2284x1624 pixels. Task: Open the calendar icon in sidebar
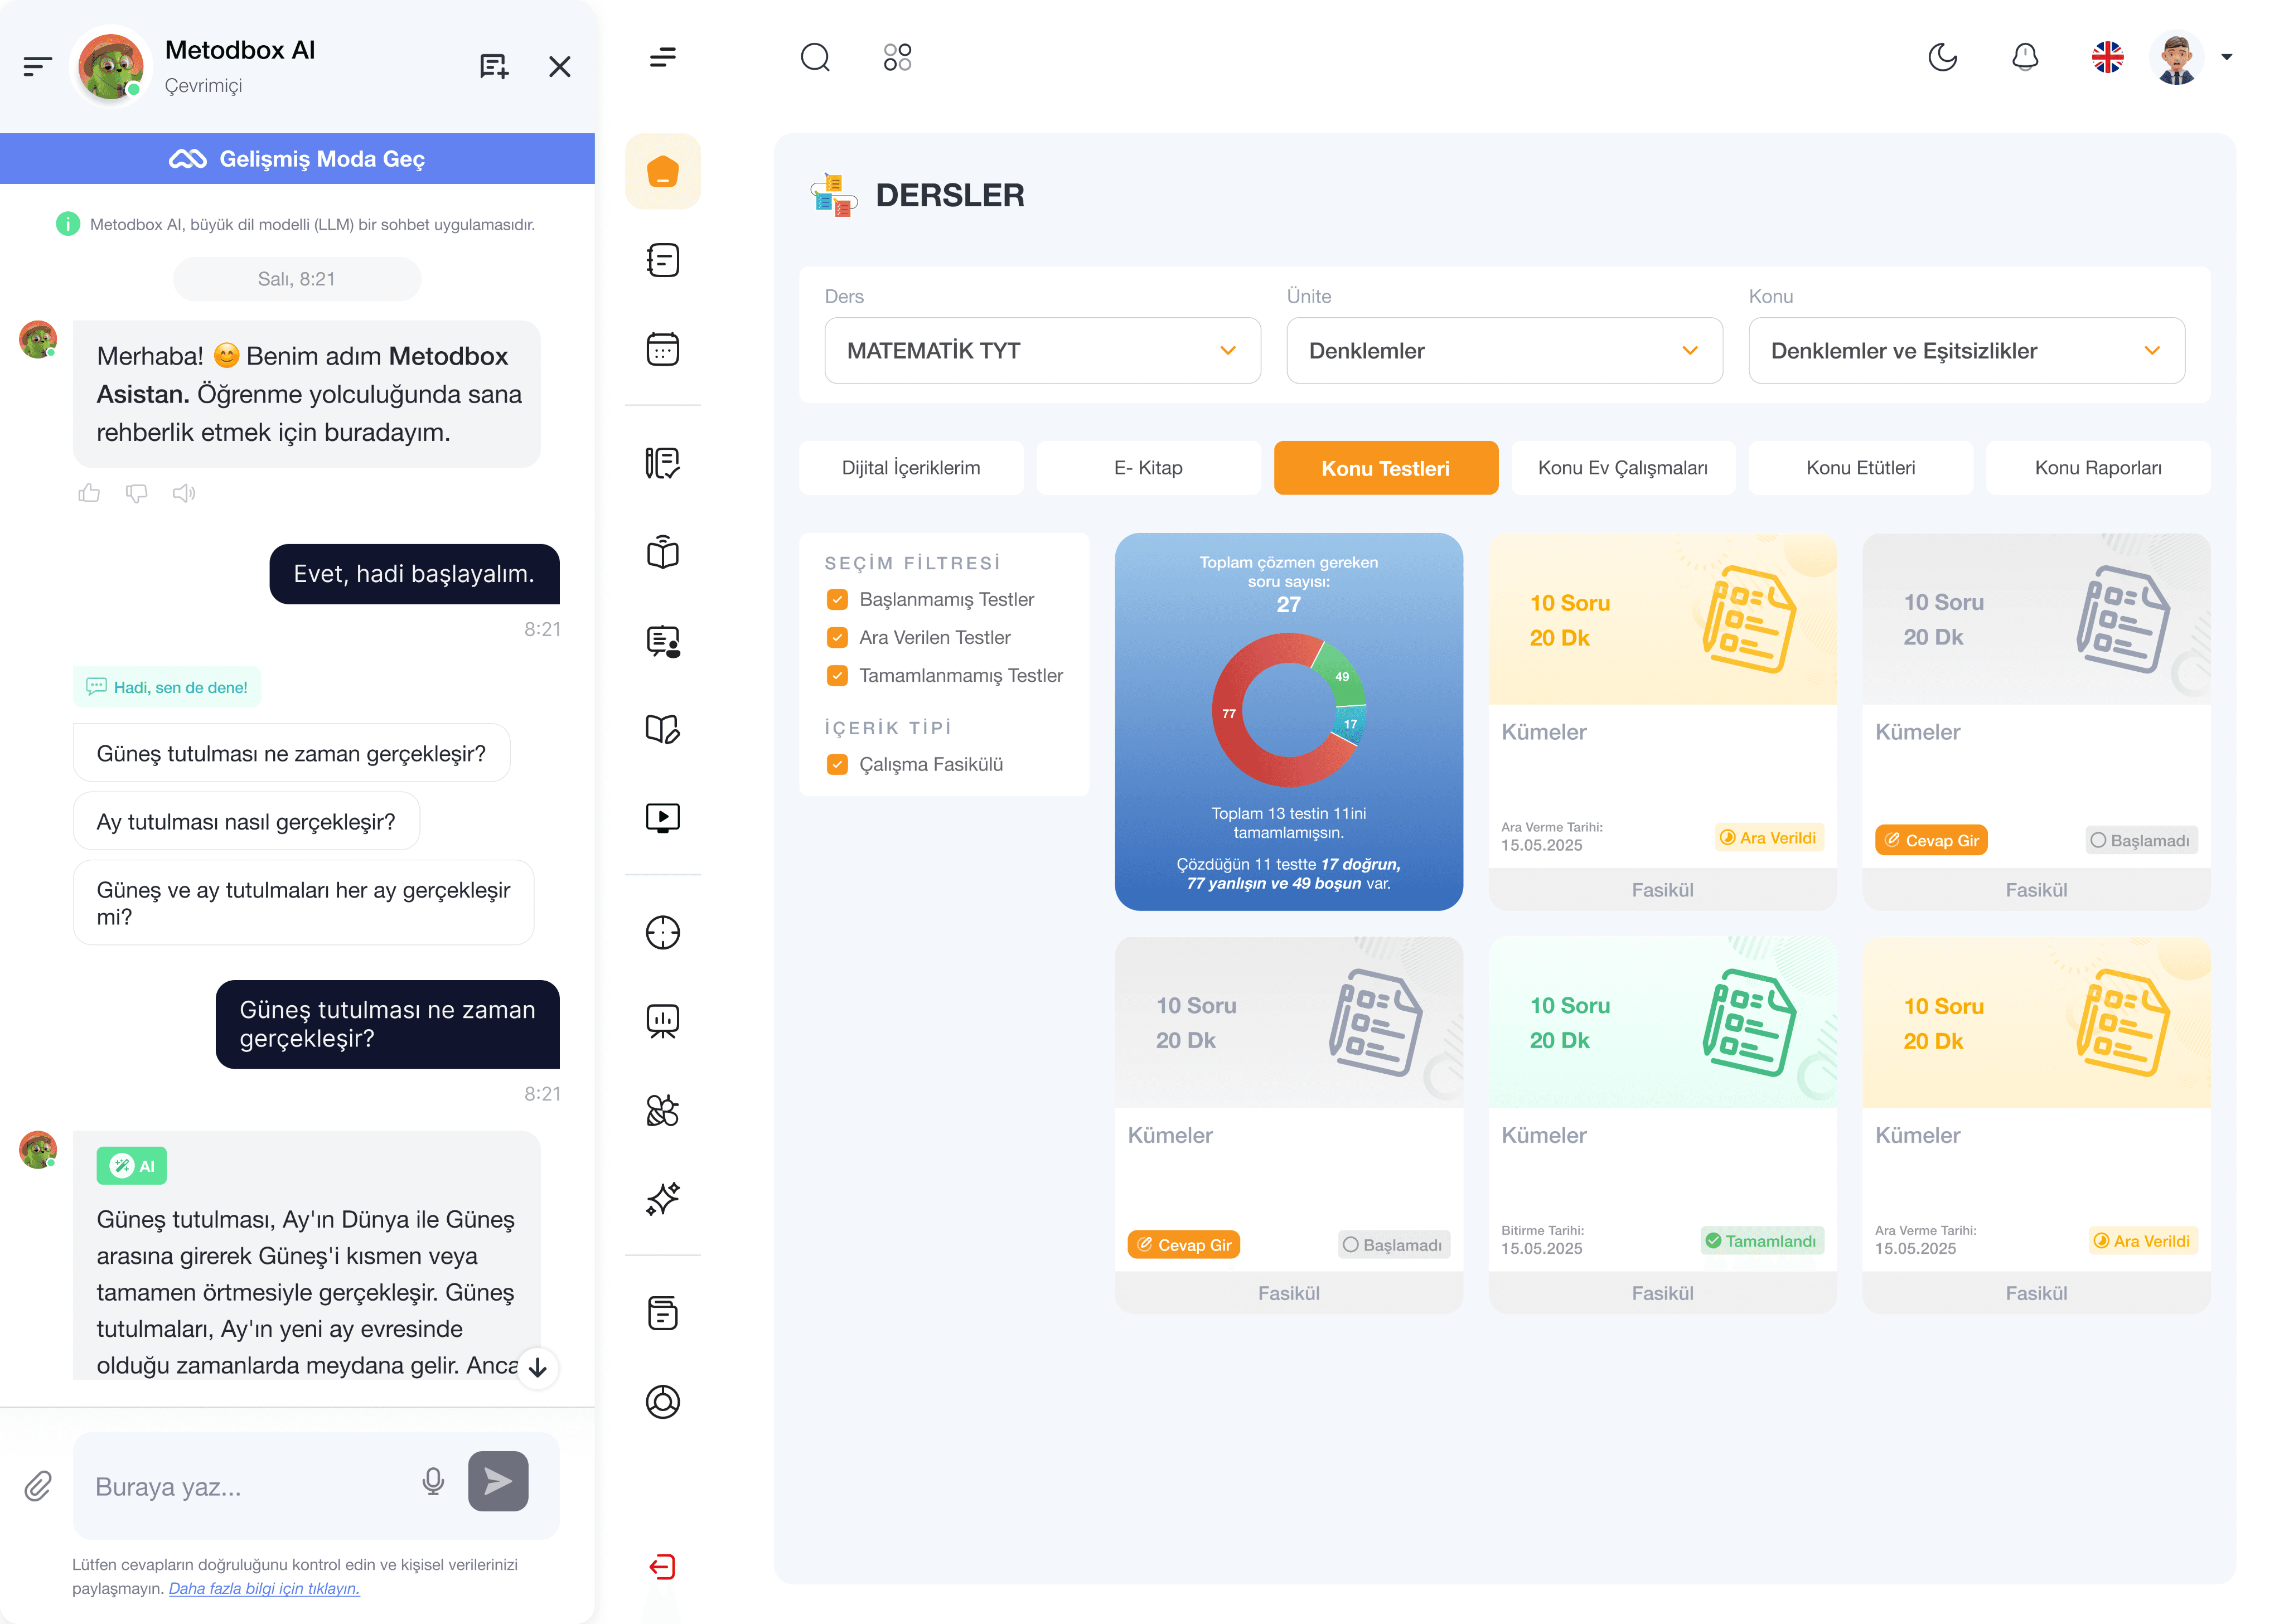tap(662, 349)
